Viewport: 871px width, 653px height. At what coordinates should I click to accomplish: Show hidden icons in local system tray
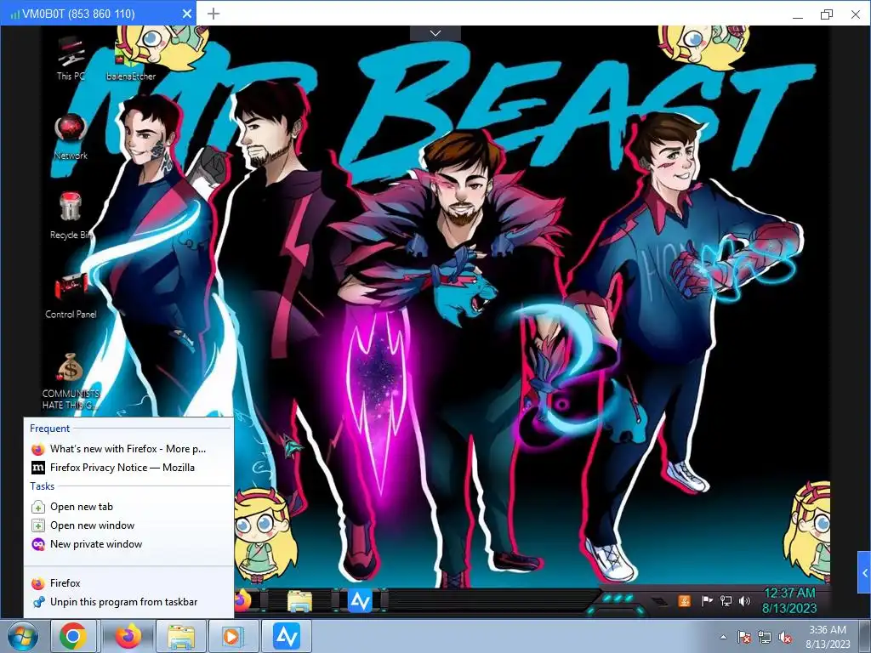pos(723,637)
